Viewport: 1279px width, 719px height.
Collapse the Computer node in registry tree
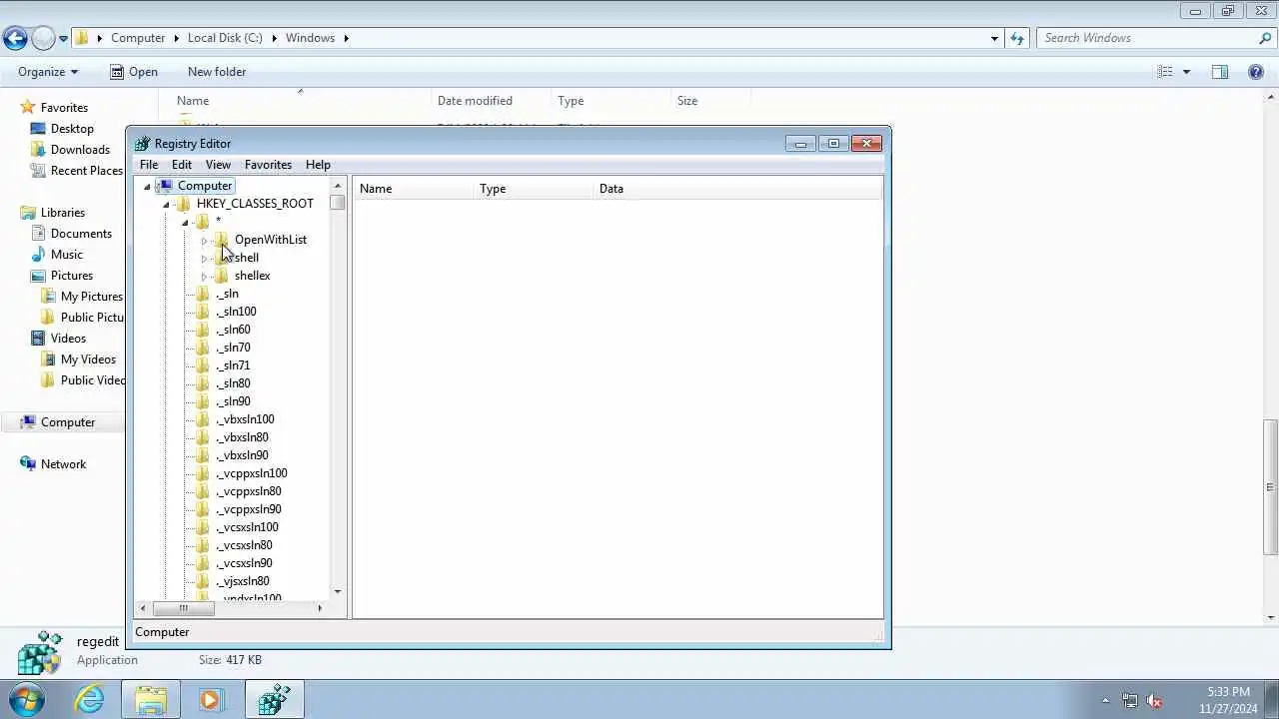point(147,187)
